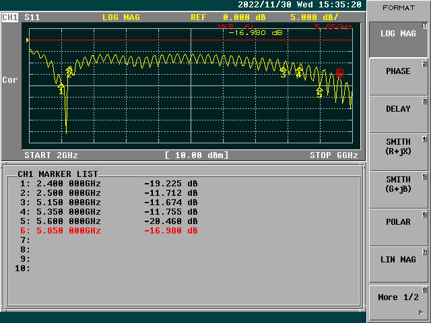Select marker 3 on the trace

coord(284,72)
